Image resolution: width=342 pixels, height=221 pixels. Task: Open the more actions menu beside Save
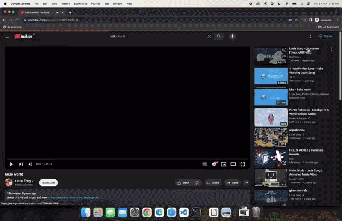[246, 182]
